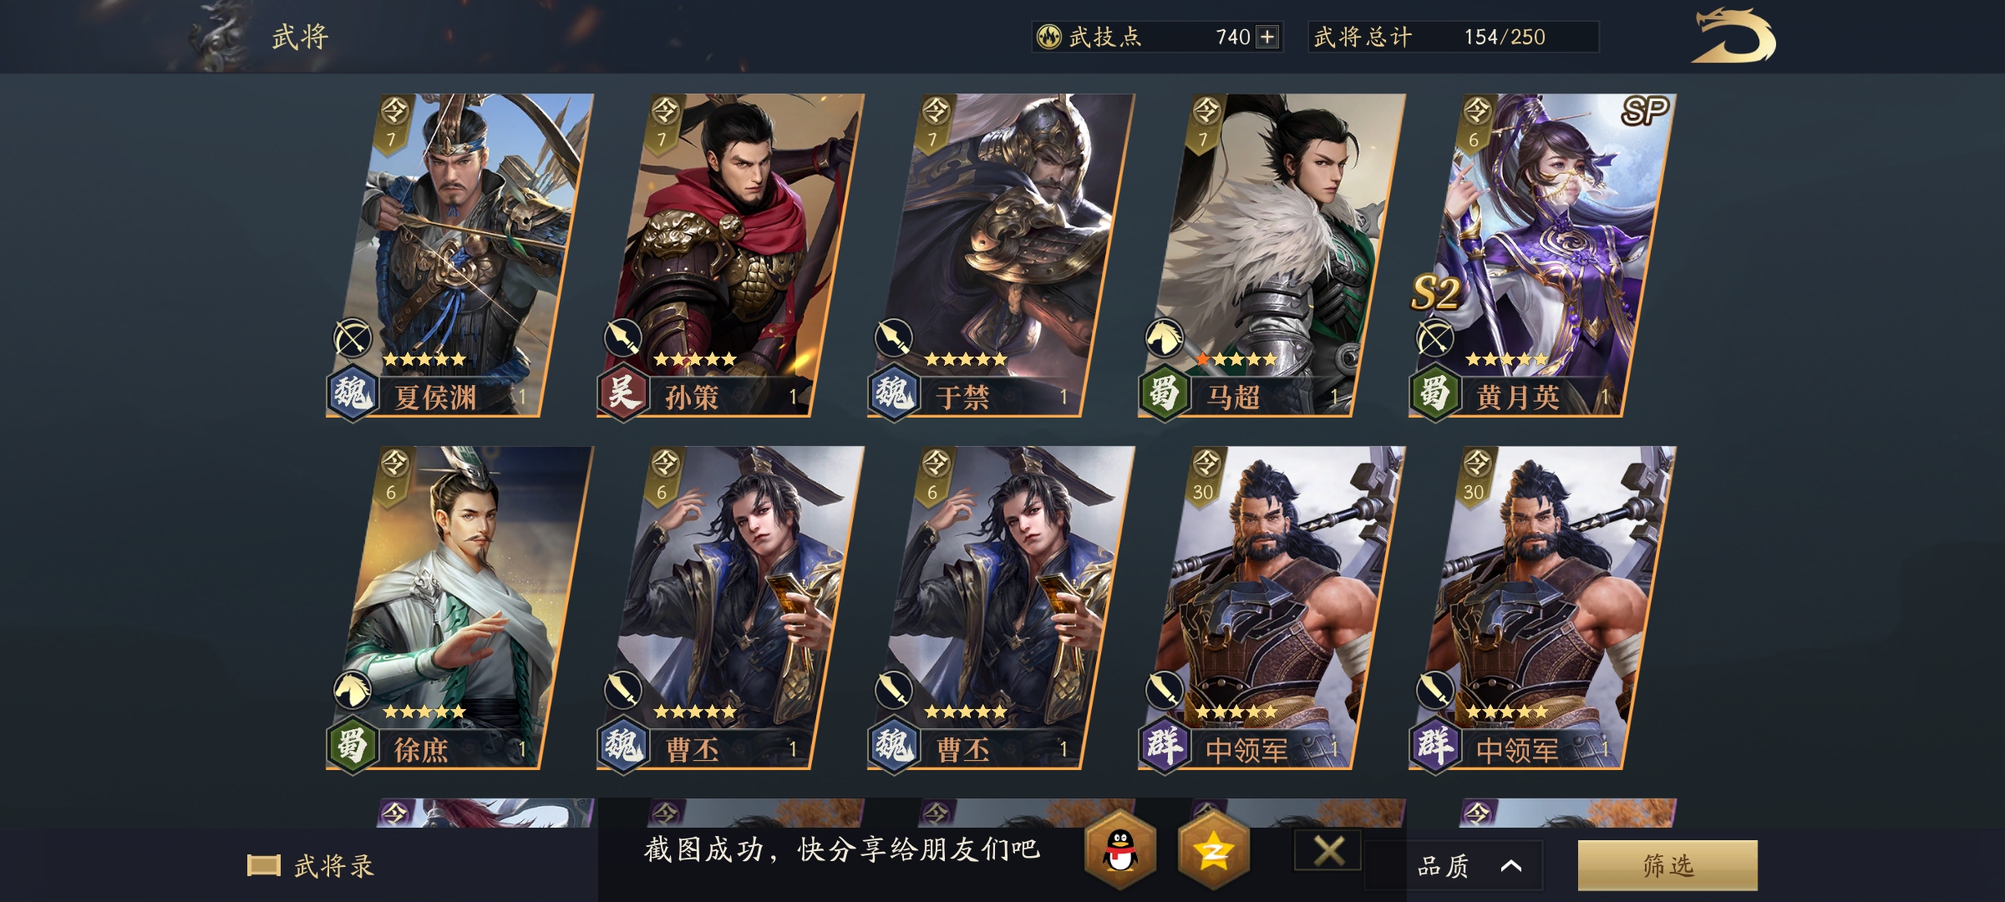The height and width of the screenshot is (902, 2005).
Task: Open the 武将录 general codex
Action: [311, 866]
